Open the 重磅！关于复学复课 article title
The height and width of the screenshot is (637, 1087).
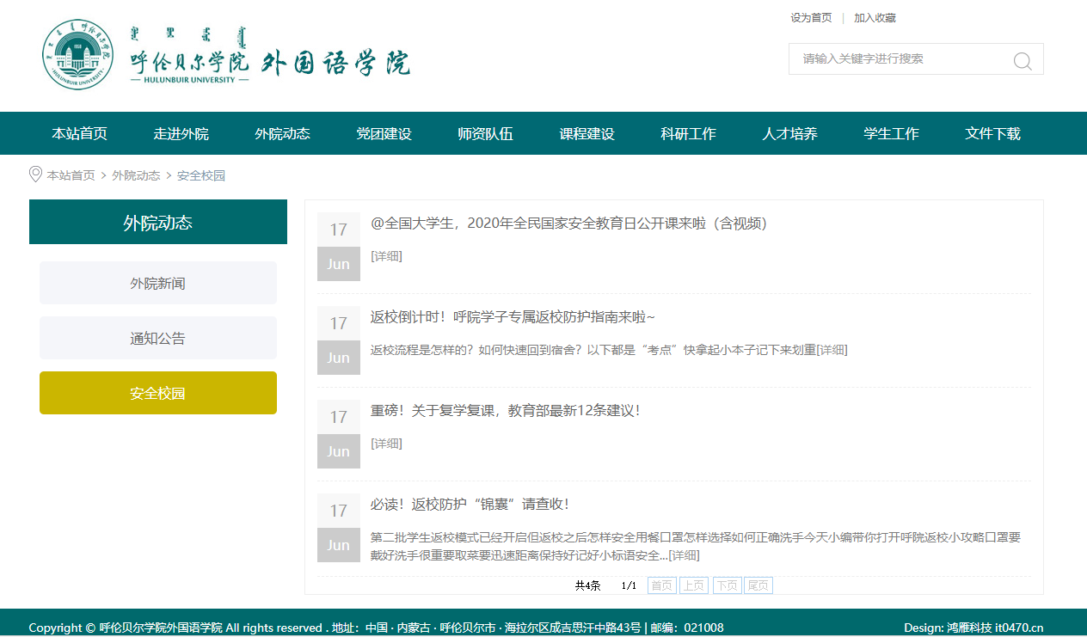[505, 411]
